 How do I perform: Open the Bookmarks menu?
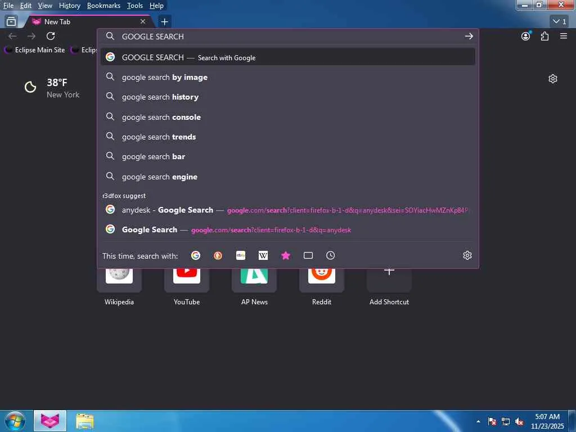click(103, 6)
